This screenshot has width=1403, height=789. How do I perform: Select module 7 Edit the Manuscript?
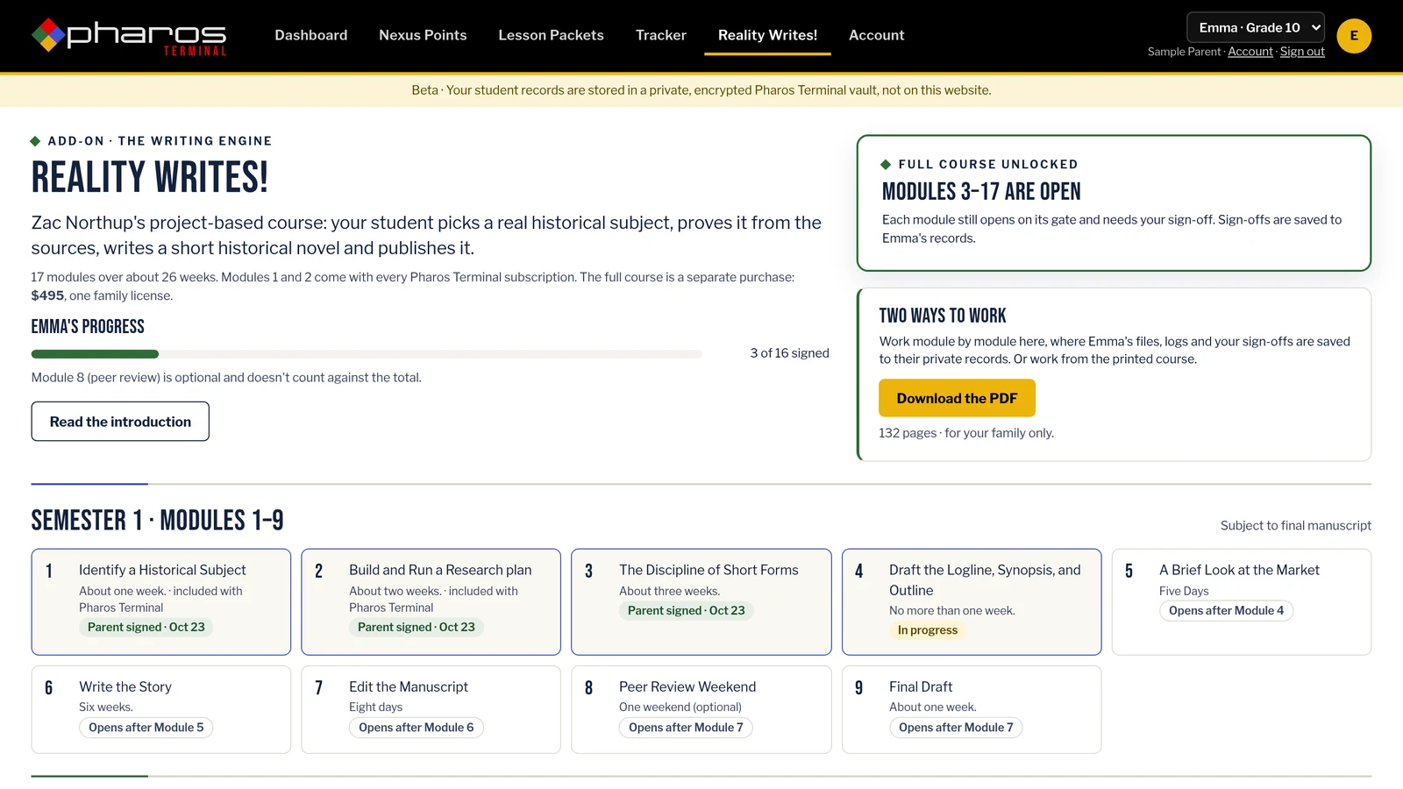tap(431, 709)
